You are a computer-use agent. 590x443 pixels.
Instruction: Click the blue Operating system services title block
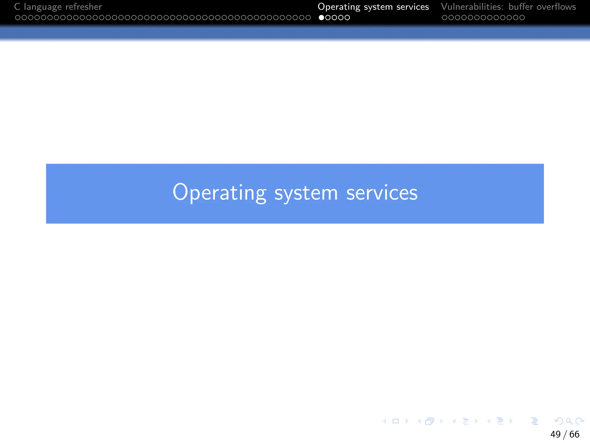pyautogui.click(x=295, y=194)
